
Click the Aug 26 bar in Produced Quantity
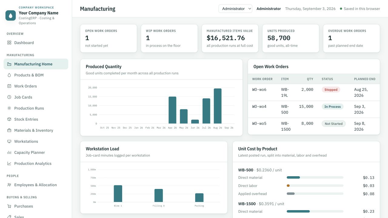click(218, 106)
